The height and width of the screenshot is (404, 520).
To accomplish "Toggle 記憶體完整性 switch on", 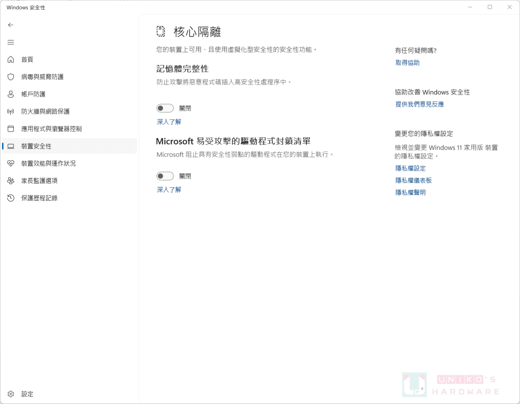I will coord(165,108).
